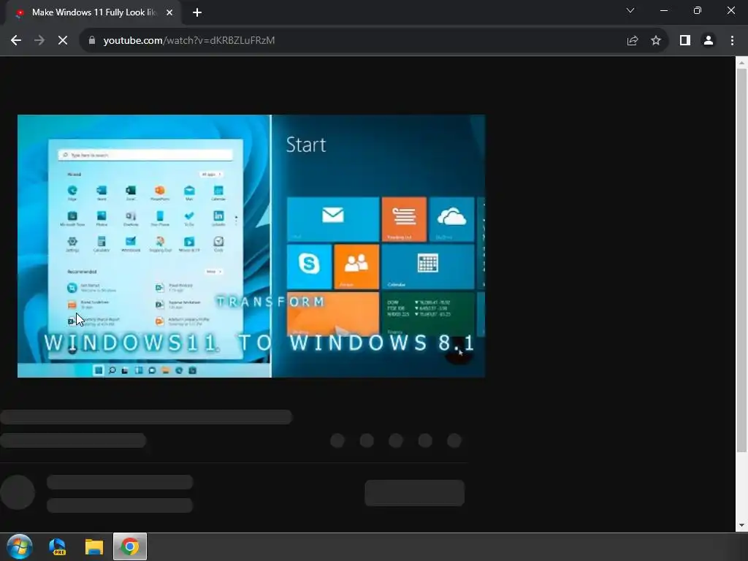Screen dimensions: 748x561
Task: Minimize the Chrome window
Action: coord(663,10)
